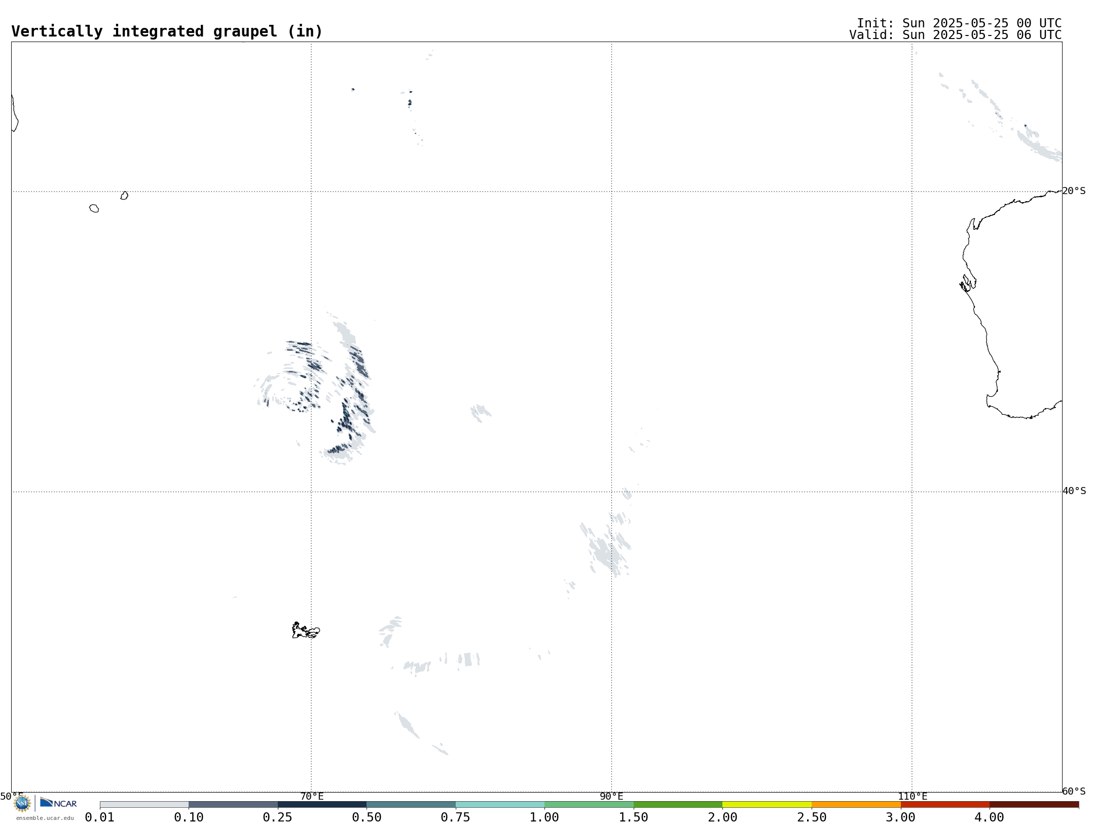Image resolution: width=1095 pixels, height=824 pixels.
Task: Click the 90°E longitude label
Action: point(611,797)
